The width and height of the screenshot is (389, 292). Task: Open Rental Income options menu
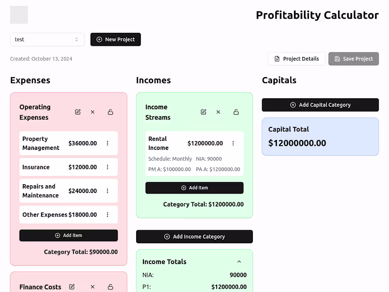(x=233, y=143)
